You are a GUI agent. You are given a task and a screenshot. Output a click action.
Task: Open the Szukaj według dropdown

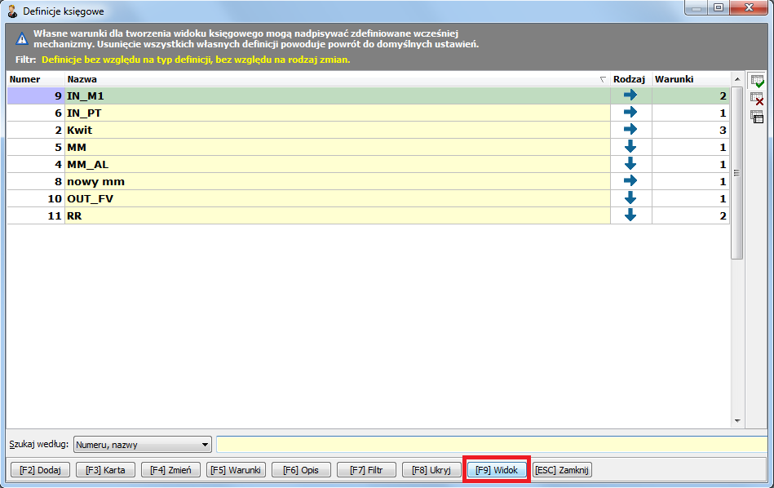coord(143,445)
